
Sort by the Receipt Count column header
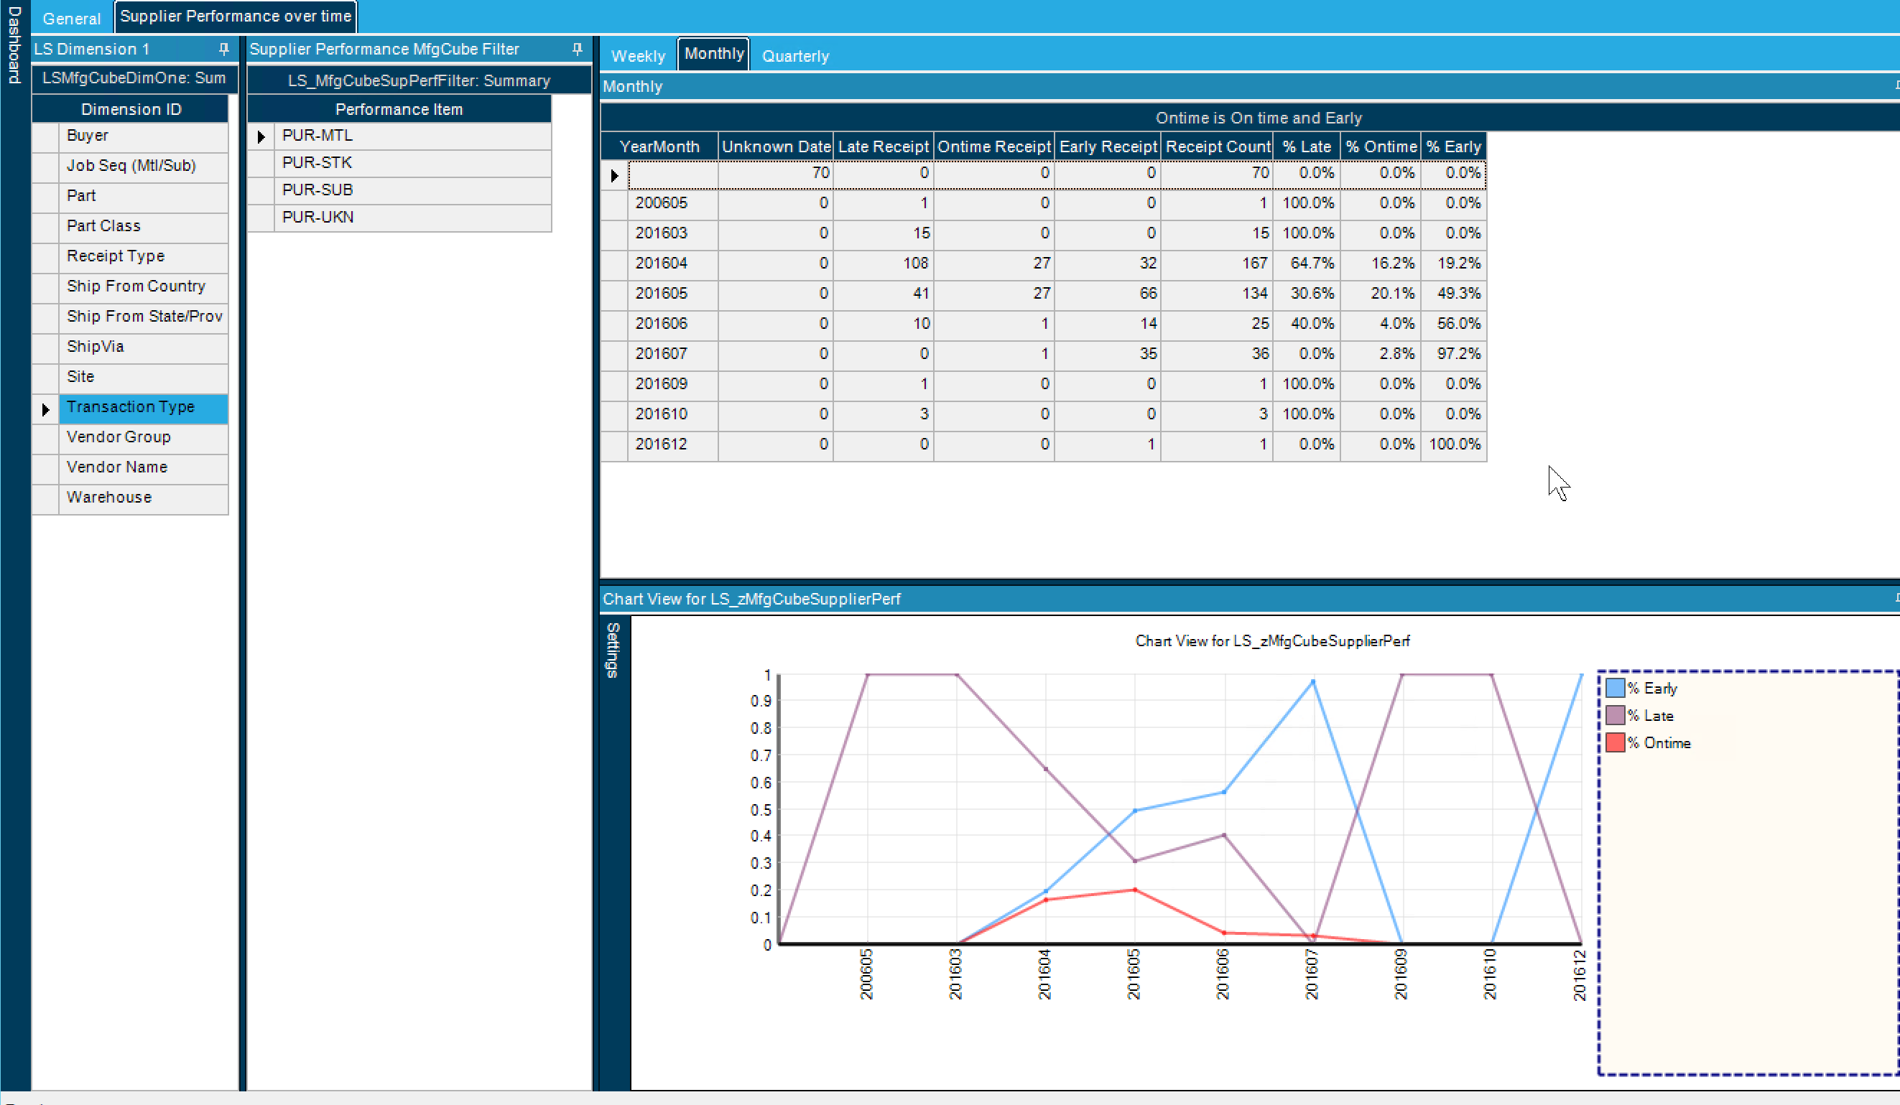coord(1217,146)
